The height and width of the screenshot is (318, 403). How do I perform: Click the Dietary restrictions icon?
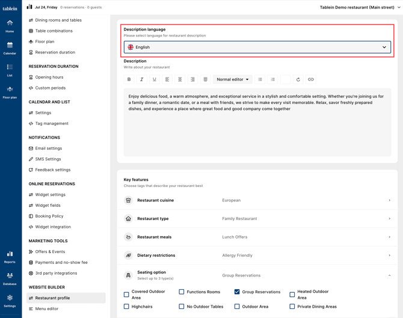pos(128,255)
